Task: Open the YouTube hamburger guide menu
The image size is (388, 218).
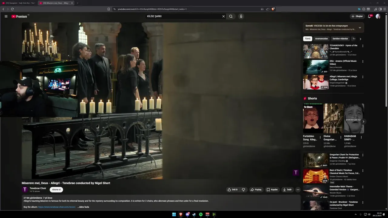Action: tap(6, 16)
